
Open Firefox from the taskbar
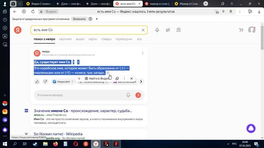(x=55, y=144)
